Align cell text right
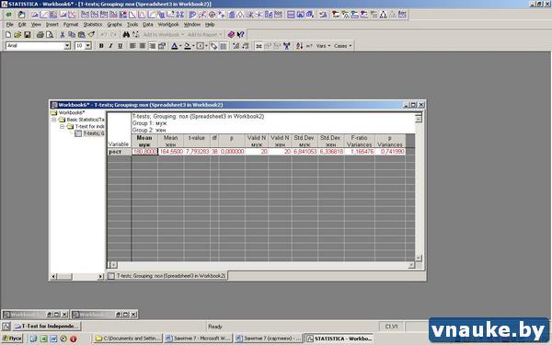This screenshot has width=552, height=345. pos(152,46)
